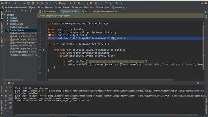The height and width of the screenshot is (117, 208).
Task: Click the Android Monitor gauge icon
Action: [116, 3]
